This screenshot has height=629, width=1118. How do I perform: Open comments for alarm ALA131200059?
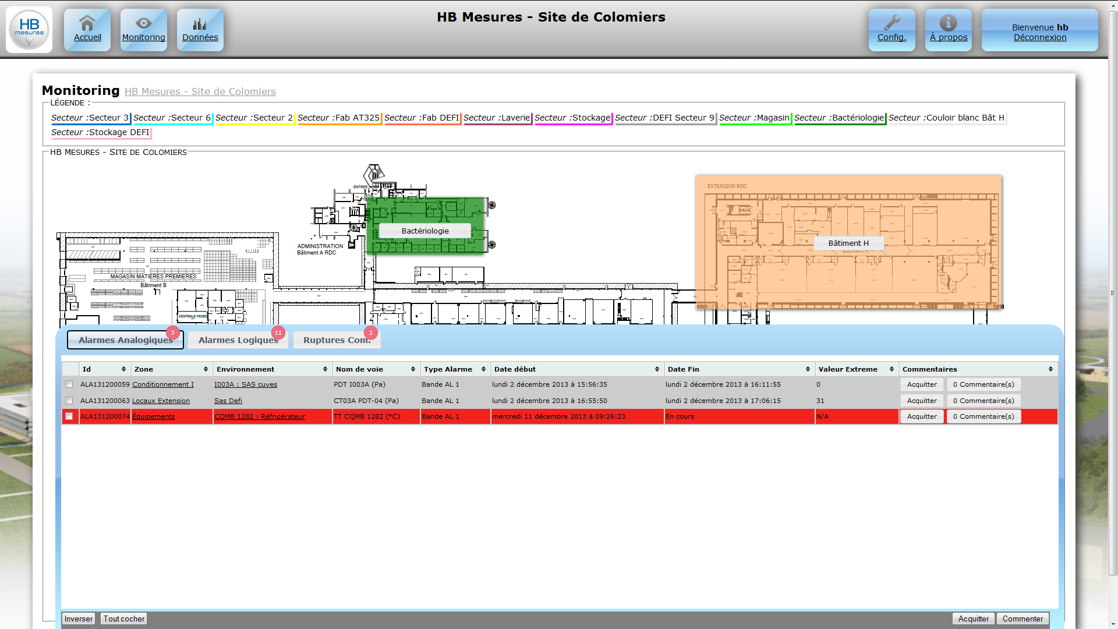[983, 384]
